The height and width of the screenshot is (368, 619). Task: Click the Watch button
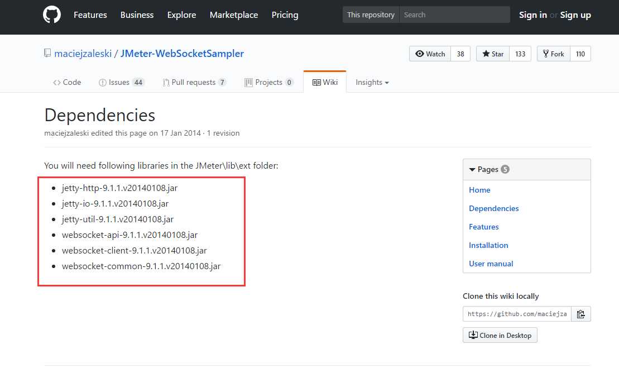click(x=430, y=54)
